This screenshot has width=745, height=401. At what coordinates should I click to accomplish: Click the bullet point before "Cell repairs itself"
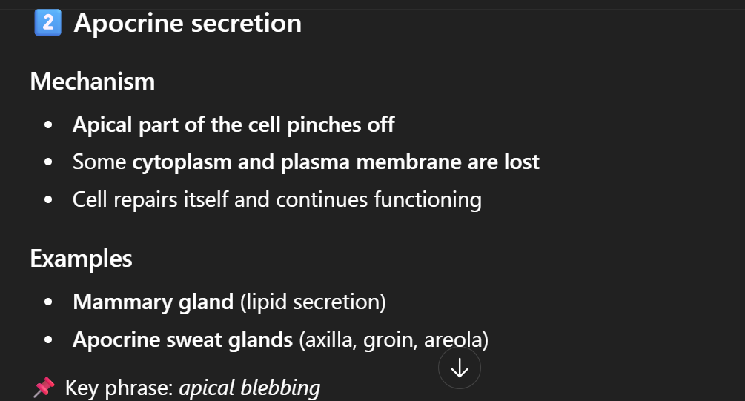[49, 200]
